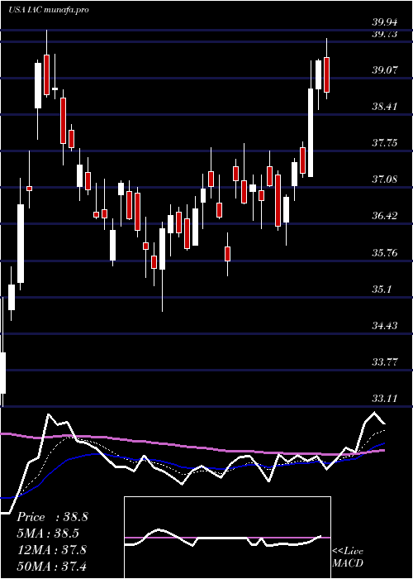Screen dimensions: 413x579
Task: Click the 50MA : 37.4 readout
Action: (51, 566)
